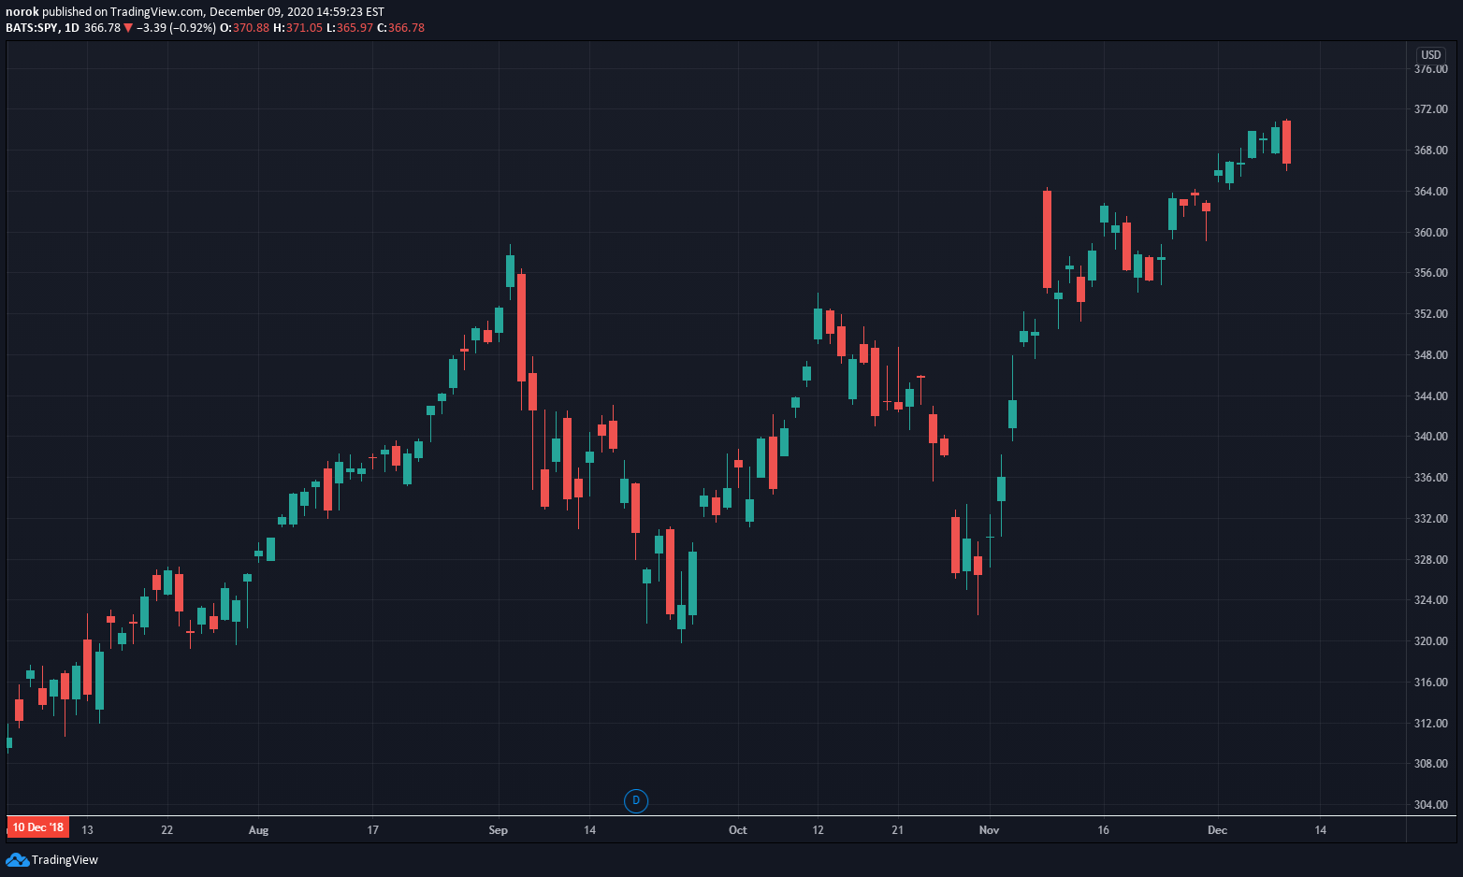
Task: Click the red '10 Dec '18' date label
Action: point(38,827)
